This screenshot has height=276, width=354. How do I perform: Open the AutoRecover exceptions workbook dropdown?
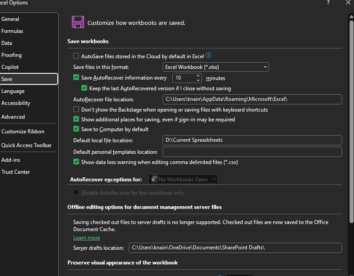pos(183,179)
